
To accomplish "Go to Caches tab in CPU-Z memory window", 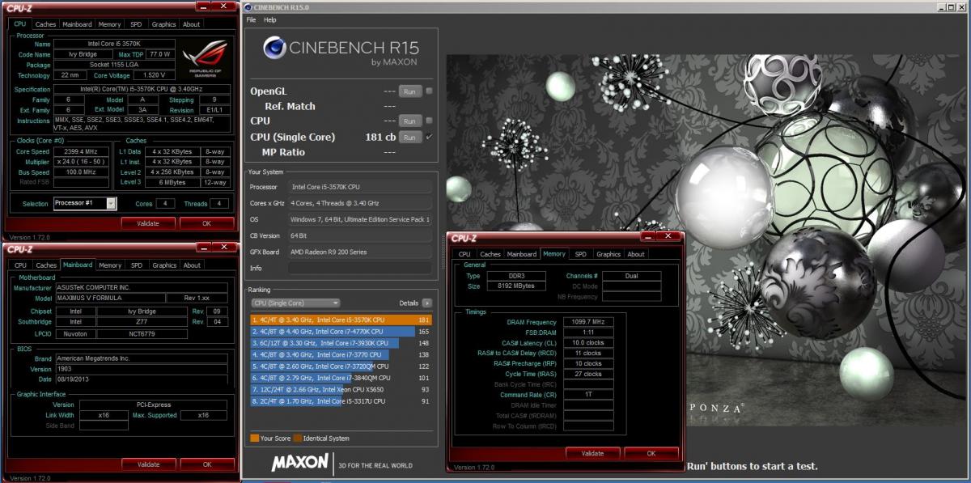I will point(490,254).
